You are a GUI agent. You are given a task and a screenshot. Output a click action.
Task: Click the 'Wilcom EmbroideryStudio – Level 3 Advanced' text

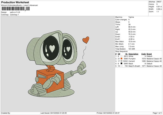click(19, 5)
